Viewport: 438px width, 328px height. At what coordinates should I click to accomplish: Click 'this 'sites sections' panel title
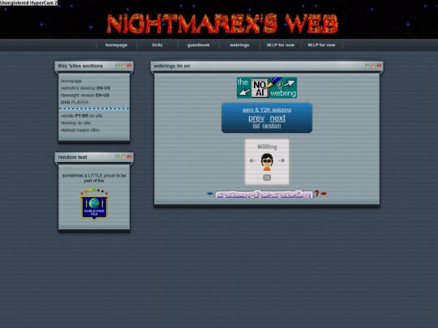[80, 66]
